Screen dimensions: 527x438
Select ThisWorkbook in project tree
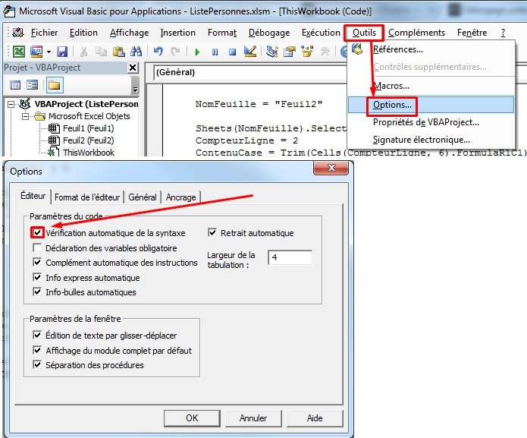[x=89, y=153]
